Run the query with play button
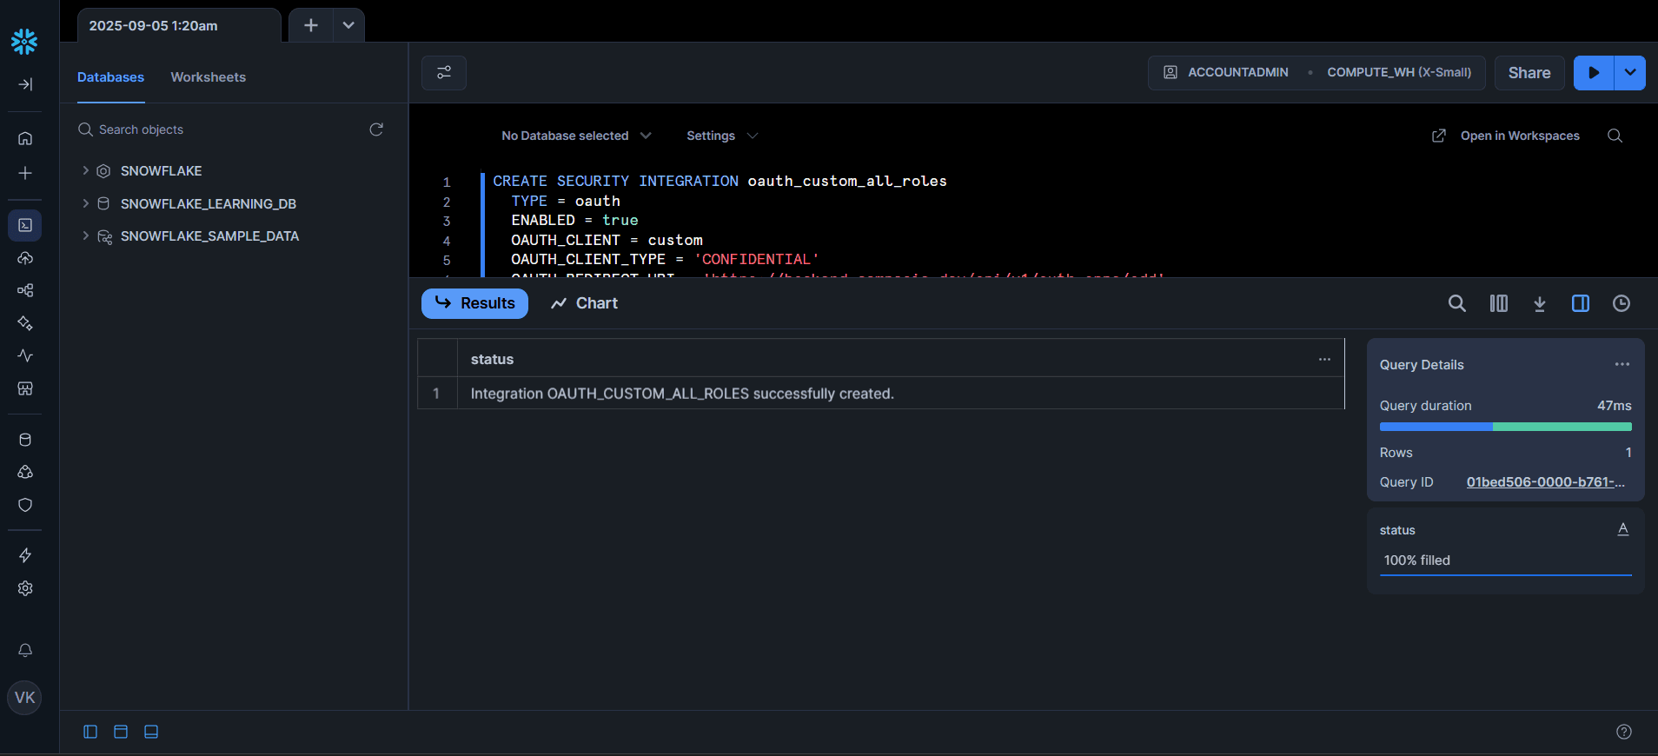Viewport: 1658px width, 756px height. click(1594, 73)
